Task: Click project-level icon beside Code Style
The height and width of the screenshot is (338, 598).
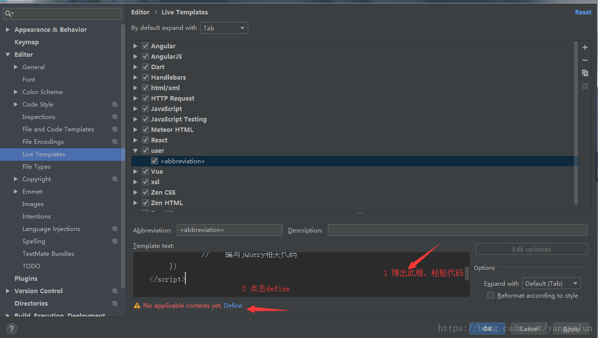Action: click(x=115, y=105)
